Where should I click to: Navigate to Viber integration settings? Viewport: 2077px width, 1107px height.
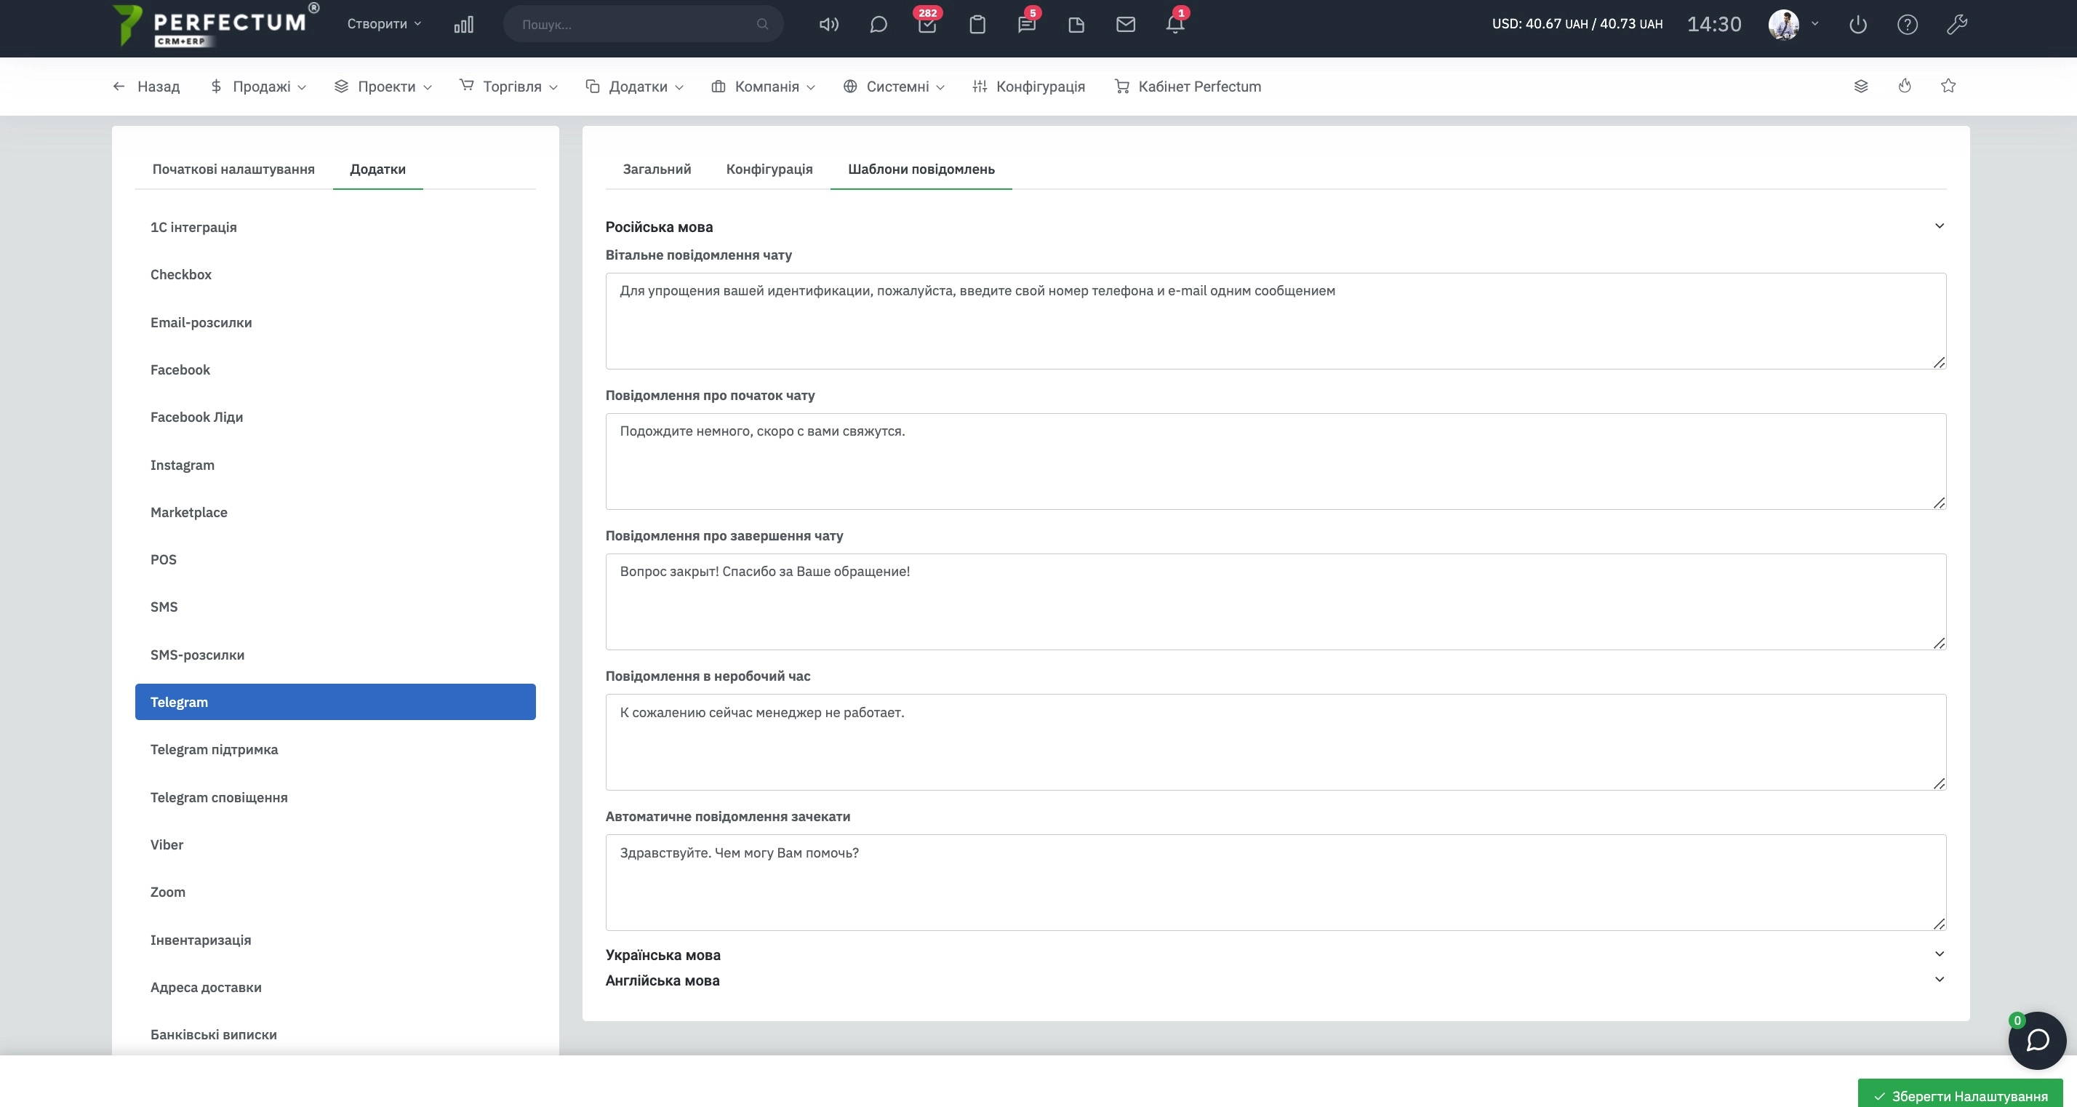point(167,843)
